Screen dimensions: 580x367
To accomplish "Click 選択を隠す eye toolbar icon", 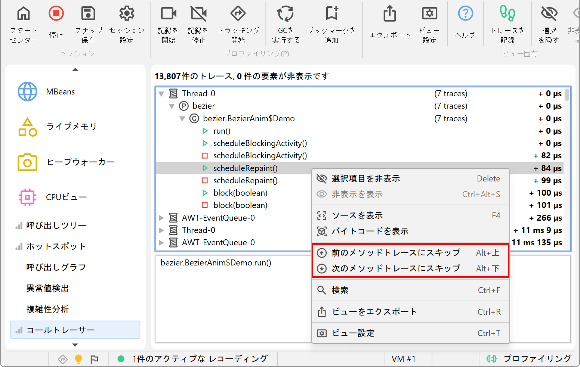I will 549,14.
